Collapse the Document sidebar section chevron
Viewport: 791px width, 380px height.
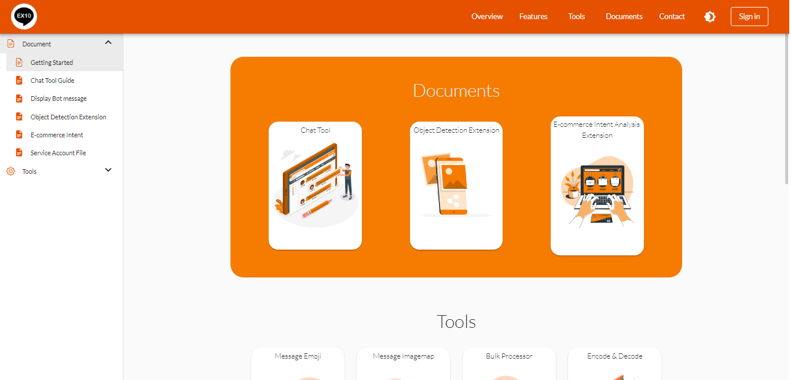pyautogui.click(x=108, y=43)
